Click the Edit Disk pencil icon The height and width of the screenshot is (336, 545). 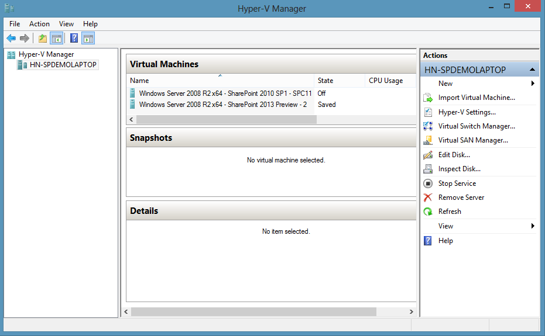[428, 155]
